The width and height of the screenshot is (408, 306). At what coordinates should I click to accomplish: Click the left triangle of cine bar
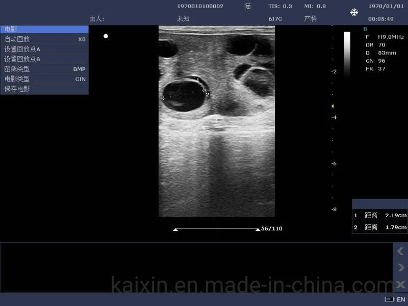175,229
